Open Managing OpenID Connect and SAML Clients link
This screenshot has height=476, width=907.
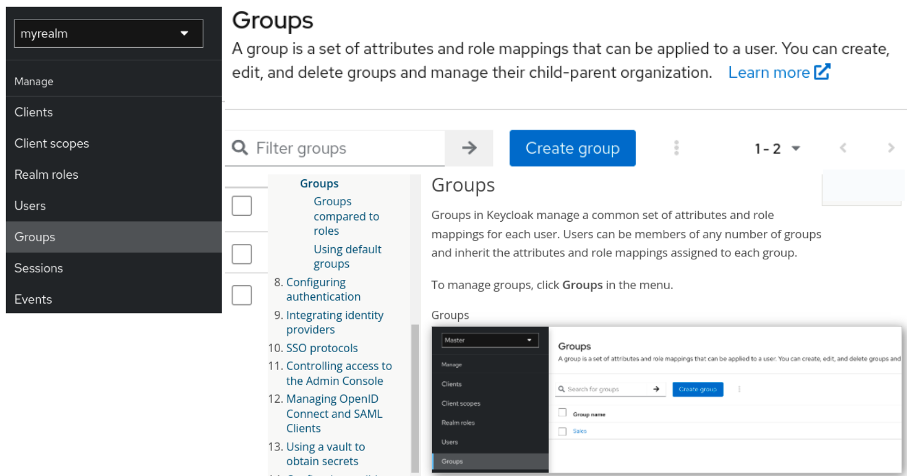(x=334, y=414)
